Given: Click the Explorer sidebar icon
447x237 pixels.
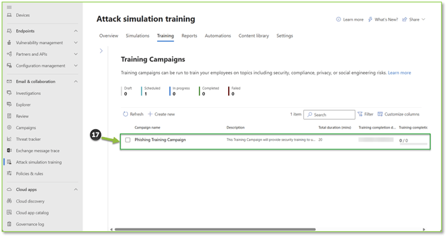Looking at the screenshot, I should (9, 105).
